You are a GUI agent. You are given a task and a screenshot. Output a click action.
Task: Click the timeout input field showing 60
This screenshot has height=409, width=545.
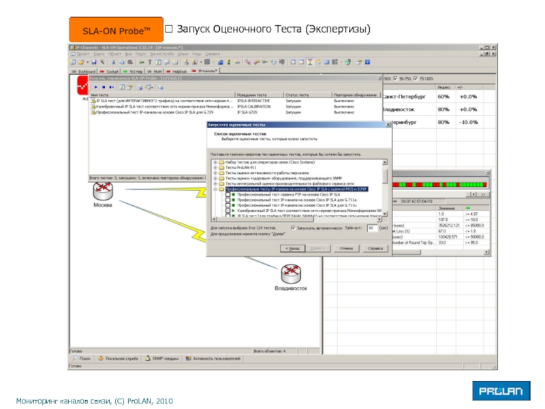(x=372, y=228)
